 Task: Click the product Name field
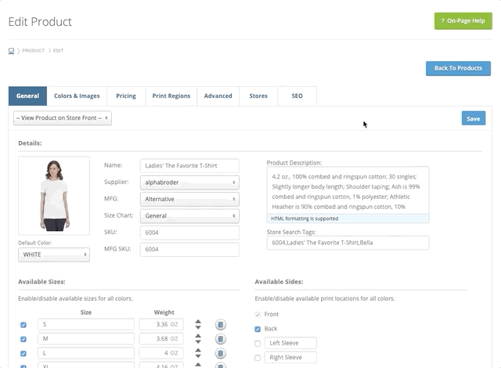[x=189, y=166]
